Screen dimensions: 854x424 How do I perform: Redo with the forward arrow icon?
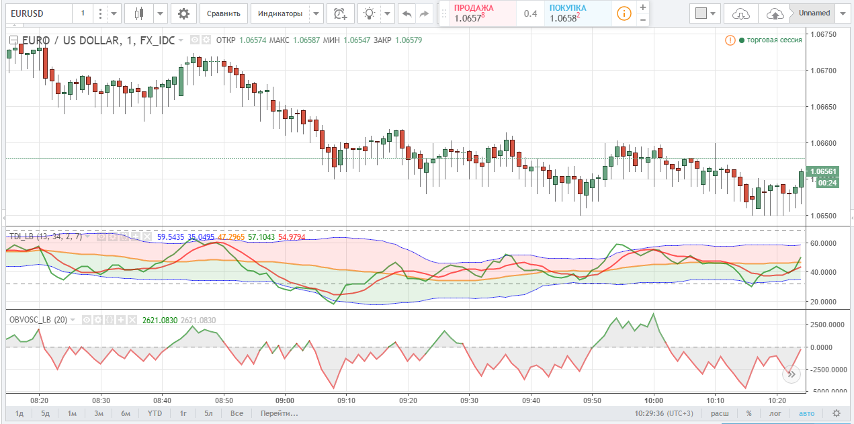coord(424,13)
